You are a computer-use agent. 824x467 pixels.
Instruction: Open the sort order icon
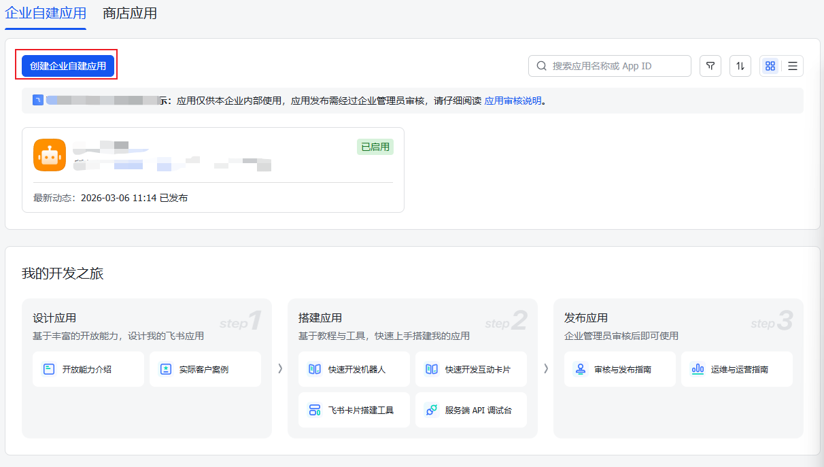click(x=740, y=66)
